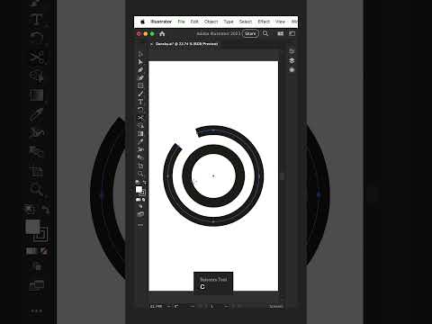Select the Artboard tool
Image resolution: width=432 pixels, height=324 pixels.
point(140,166)
